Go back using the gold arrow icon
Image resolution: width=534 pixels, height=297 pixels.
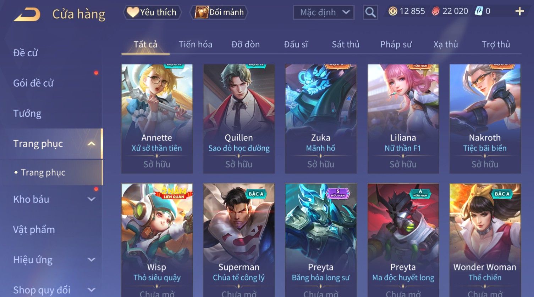pyautogui.click(x=27, y=15)
